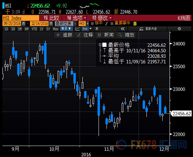The width and height of the screenshot is (193, 157).
Task: Click the collapse double-arrow icon
Action: (x=123, y=29)
